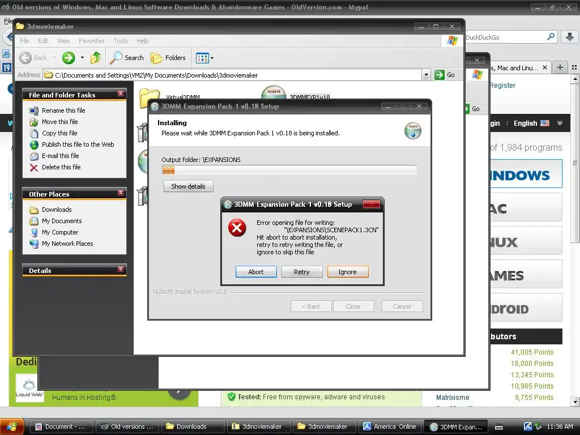Click the red Delete X icon

tap(33, 168)
